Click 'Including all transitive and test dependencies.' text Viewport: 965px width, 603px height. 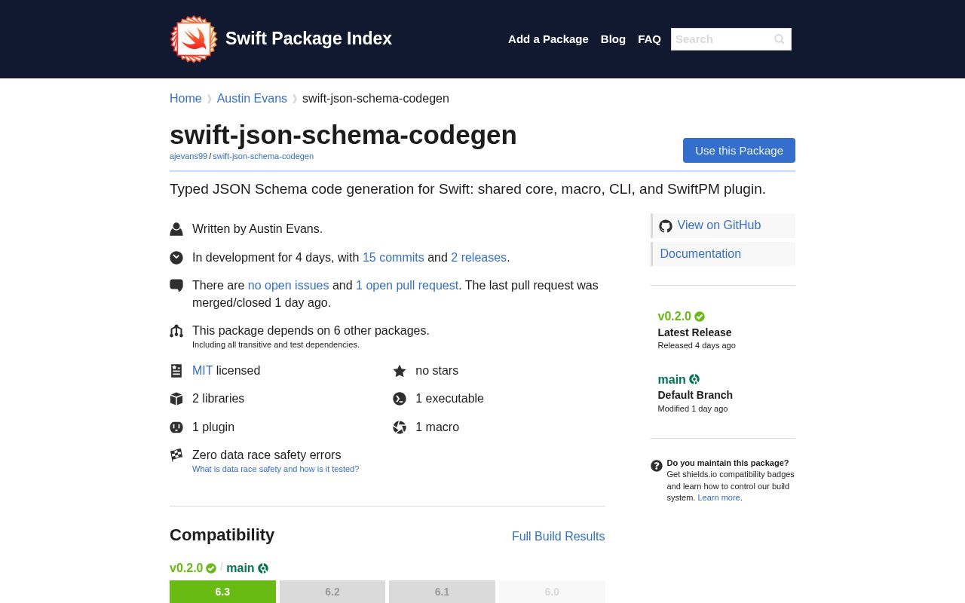(276, 344)
